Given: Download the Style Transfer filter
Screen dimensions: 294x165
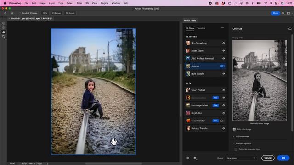Looking at the screenshot, I should tap(224, 74).
